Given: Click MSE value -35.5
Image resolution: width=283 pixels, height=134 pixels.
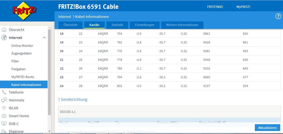Looking at the screenshot, I should coord(162,86).
